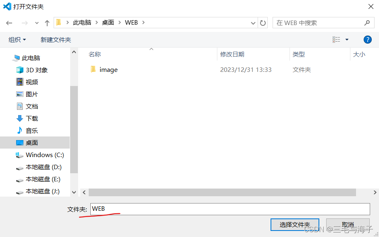Open 本地磁盘 (E:) in sidebar
This screenshot has height=237, width=379.
[x=43, y=179]
